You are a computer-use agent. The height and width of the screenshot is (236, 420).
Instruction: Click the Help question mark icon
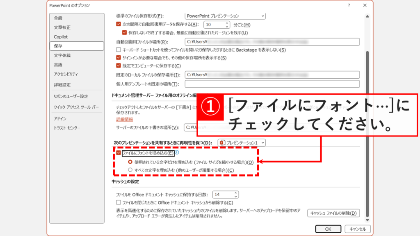click(349, 5)
